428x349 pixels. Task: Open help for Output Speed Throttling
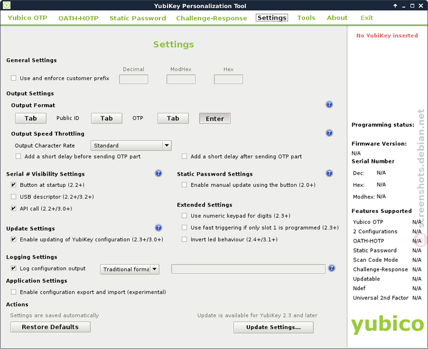point(329,133)
